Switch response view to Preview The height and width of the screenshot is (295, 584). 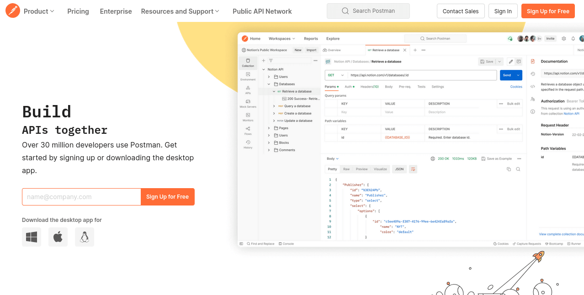coord(361,169)
